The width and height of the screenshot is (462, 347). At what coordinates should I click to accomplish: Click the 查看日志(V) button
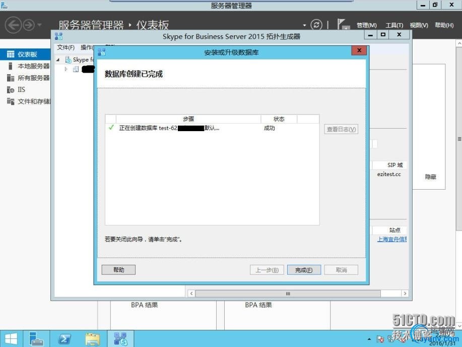[x=341, y=129]
